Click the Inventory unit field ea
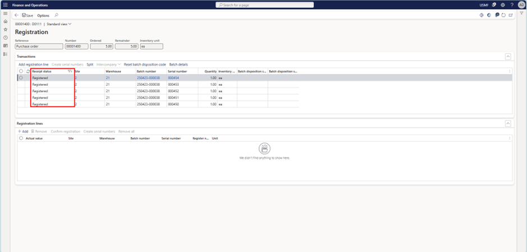 pyautogui.click(x=151, y=46)
